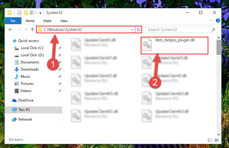Go up one folder level arrow

click(x=32, y=29)
